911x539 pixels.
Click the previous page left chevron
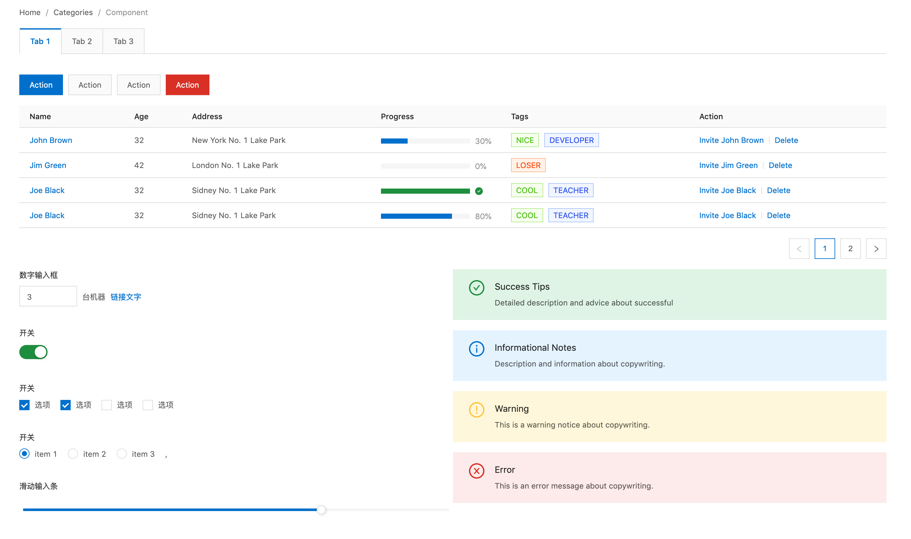pyautogui.click(x=799, y=249)
